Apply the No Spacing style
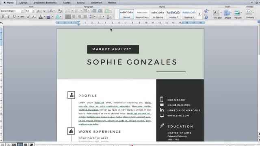 pyautogui.click(x=158, y=14)
